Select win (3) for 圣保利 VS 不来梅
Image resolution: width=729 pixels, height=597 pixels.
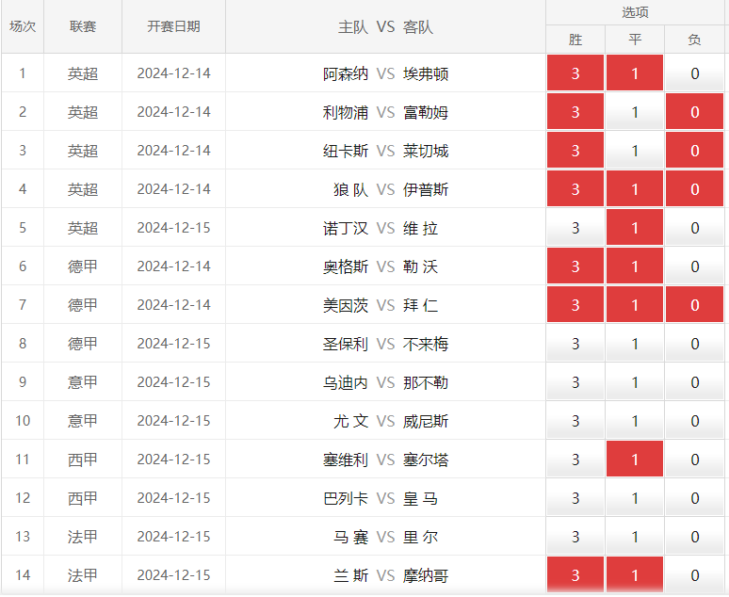575,343
